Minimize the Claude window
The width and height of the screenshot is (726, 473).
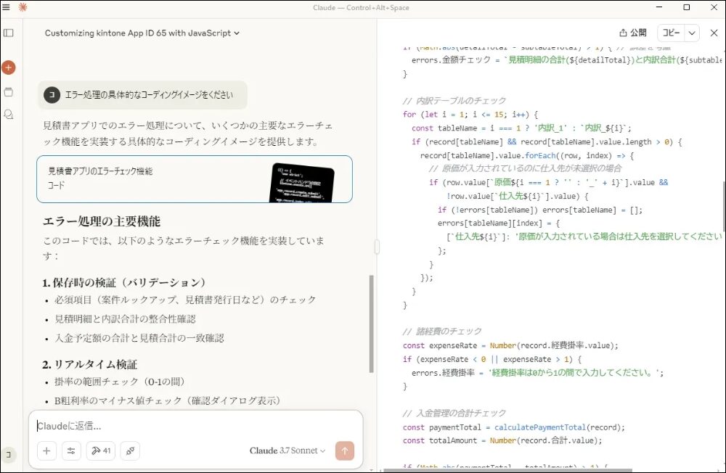pyautogui.click(x=659, y=7)
